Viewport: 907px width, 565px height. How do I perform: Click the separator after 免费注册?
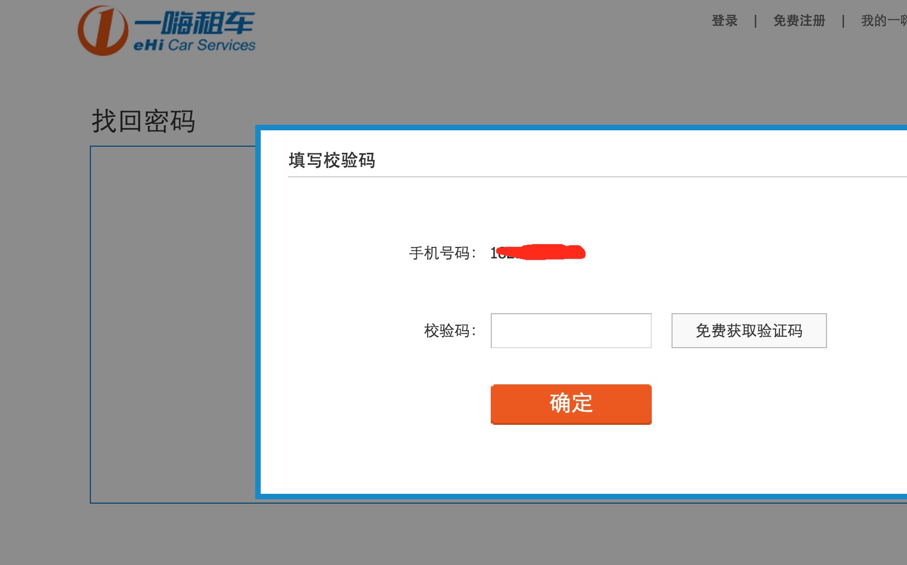click(843, 21)
